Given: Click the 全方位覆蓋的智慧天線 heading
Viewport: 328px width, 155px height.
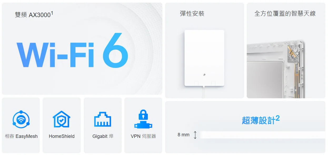Looking at the screenshot, I should pyautogui.click(x=285, y=14).
